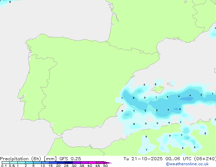Click the '0.1' legend scale number
Screen dimensions: 216x167
click(4, 166)
